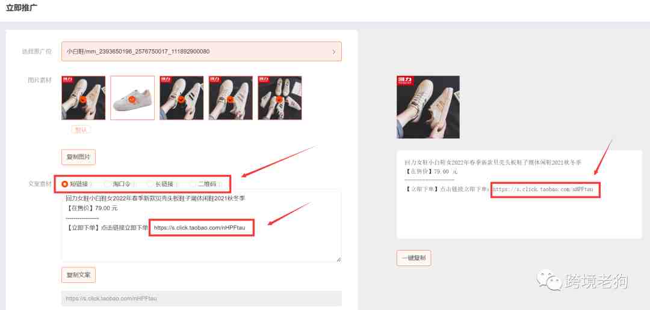650x310 pixels.
Task: Select the white sneaker product thumbnail
Action: pyautogui.click(x=132, y=98)
